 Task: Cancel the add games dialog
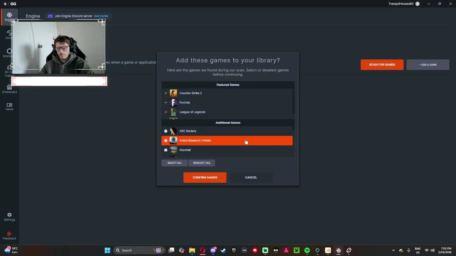click(251, 177)
